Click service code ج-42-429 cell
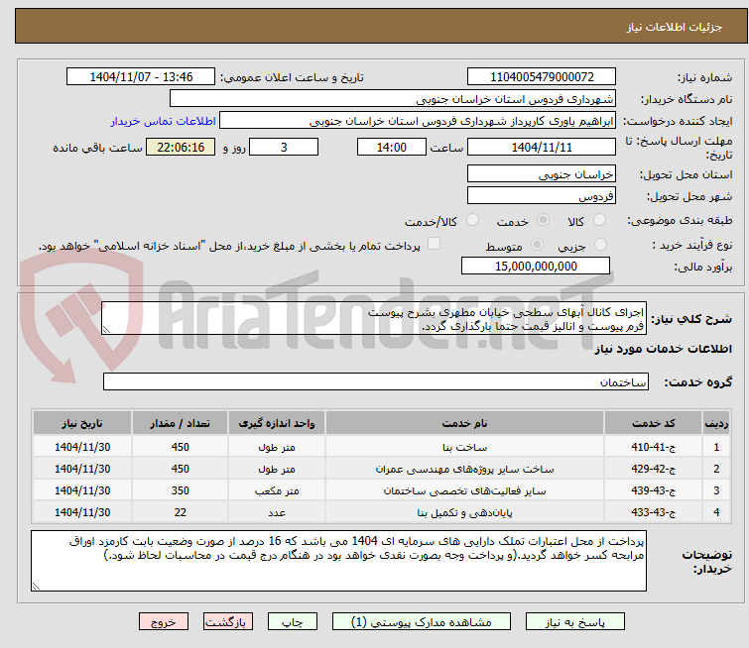 point(653,469)
